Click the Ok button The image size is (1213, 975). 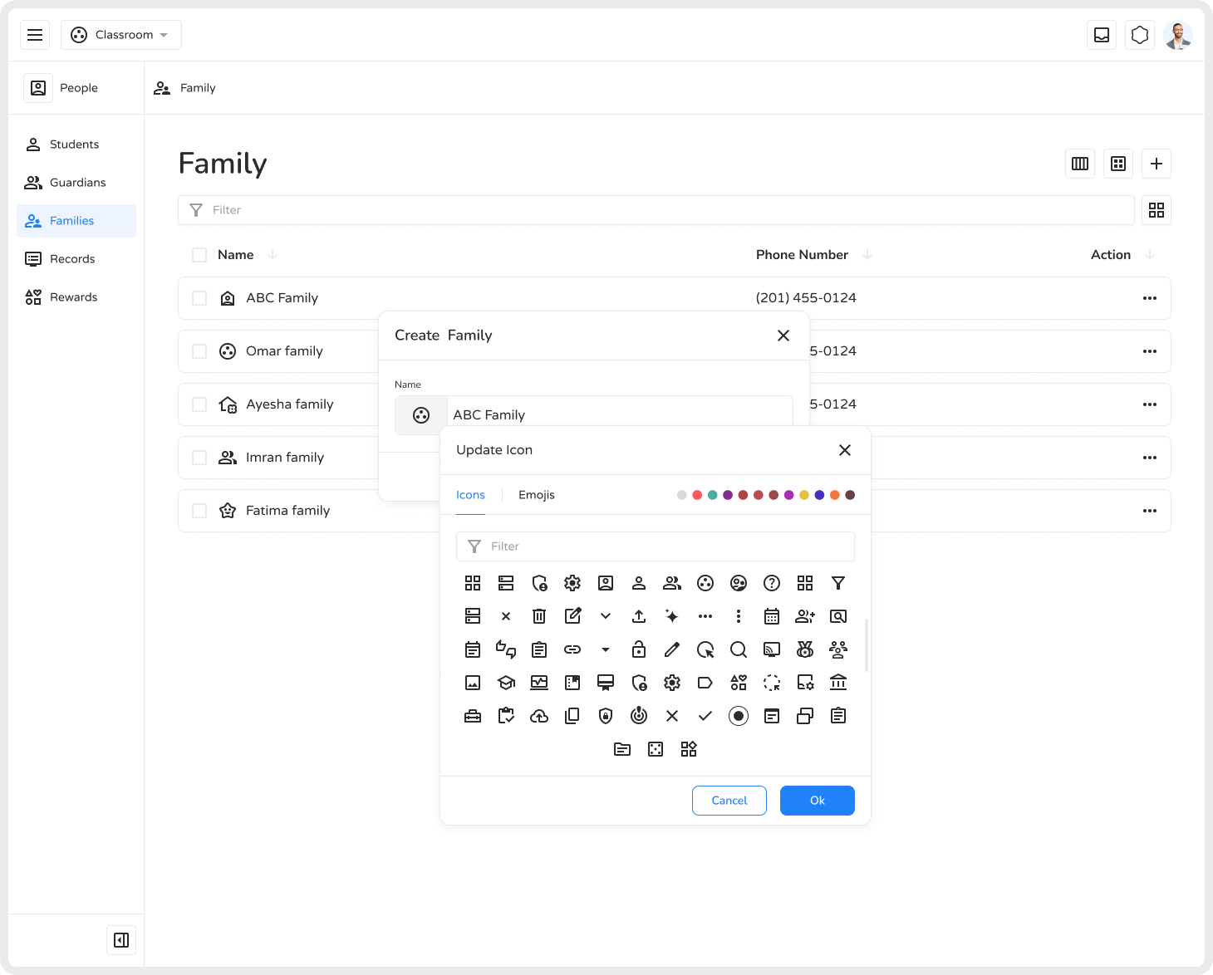(818, 801)
